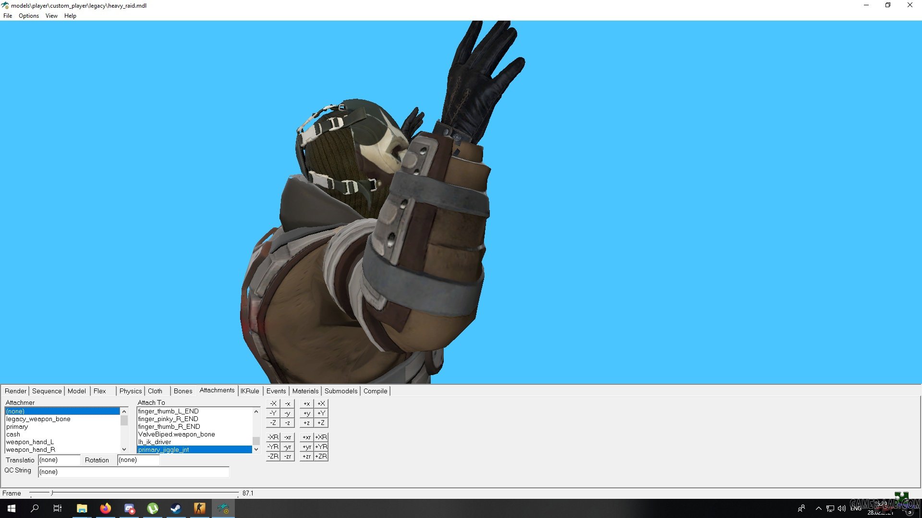The image size is (922, 518).
Task: Click the Translation value field
Action: (59, 460)
